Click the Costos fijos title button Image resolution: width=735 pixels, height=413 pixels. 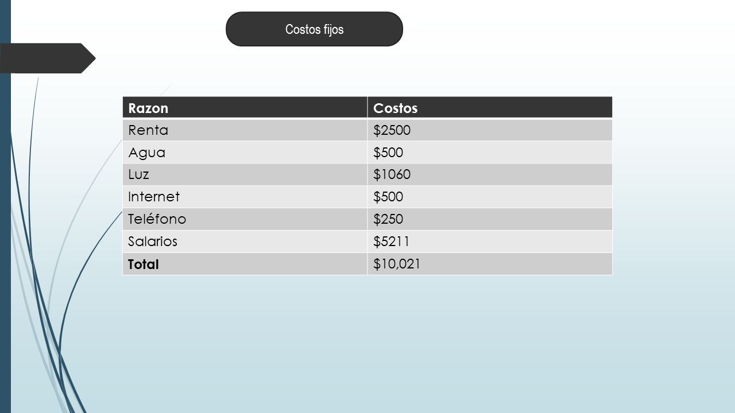pyautogui.click(x=314, y=29)
